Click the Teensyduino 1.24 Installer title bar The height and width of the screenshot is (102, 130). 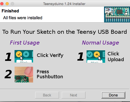click(x=64, y=4)
